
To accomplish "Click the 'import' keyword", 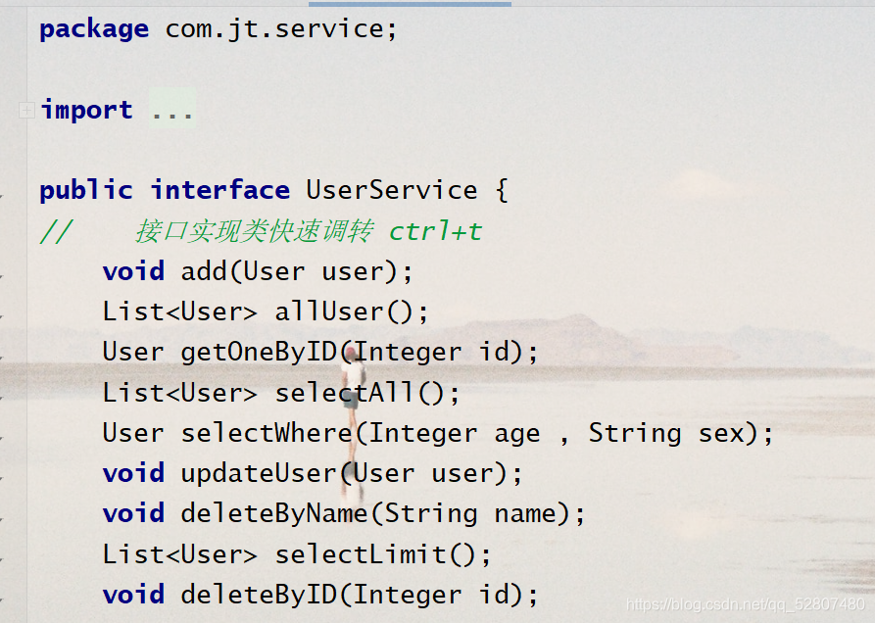I will click(x=86, y=110).
